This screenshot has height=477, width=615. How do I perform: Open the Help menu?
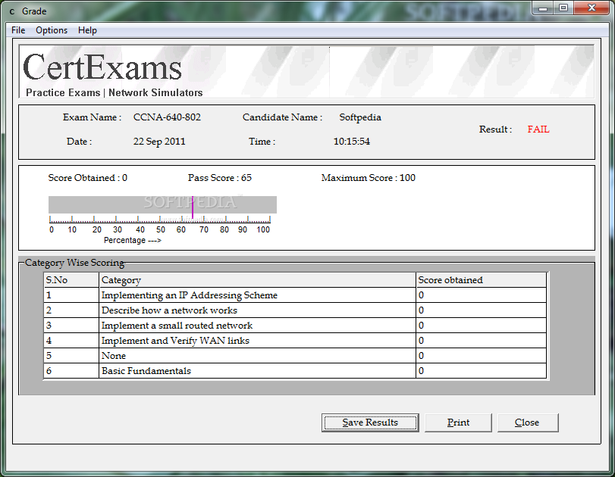click(x=87, y=30)
